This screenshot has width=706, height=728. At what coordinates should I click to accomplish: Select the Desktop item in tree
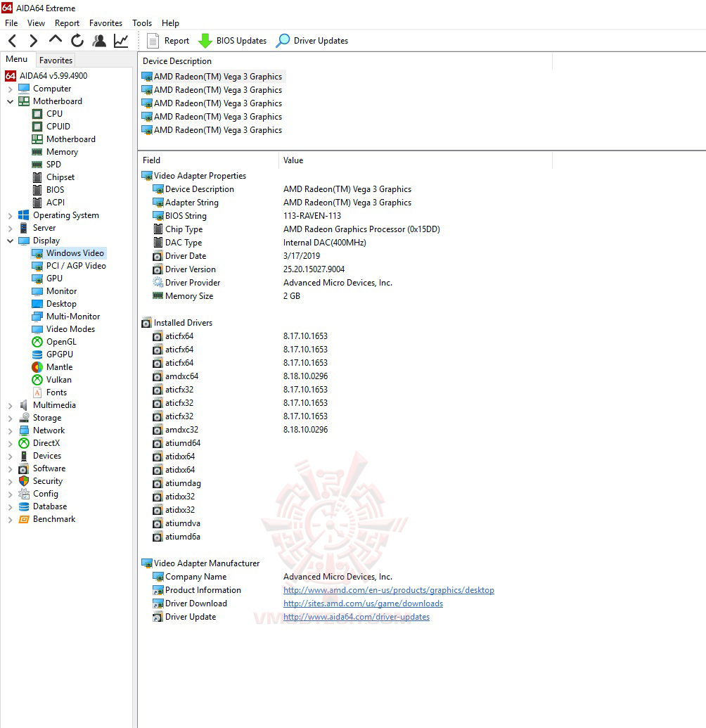point(61,304)
